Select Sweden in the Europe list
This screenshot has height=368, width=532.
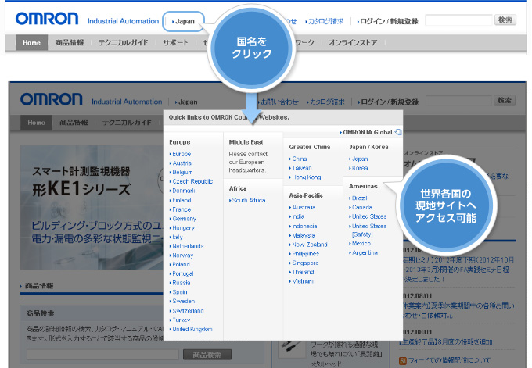tap(182, 301)
